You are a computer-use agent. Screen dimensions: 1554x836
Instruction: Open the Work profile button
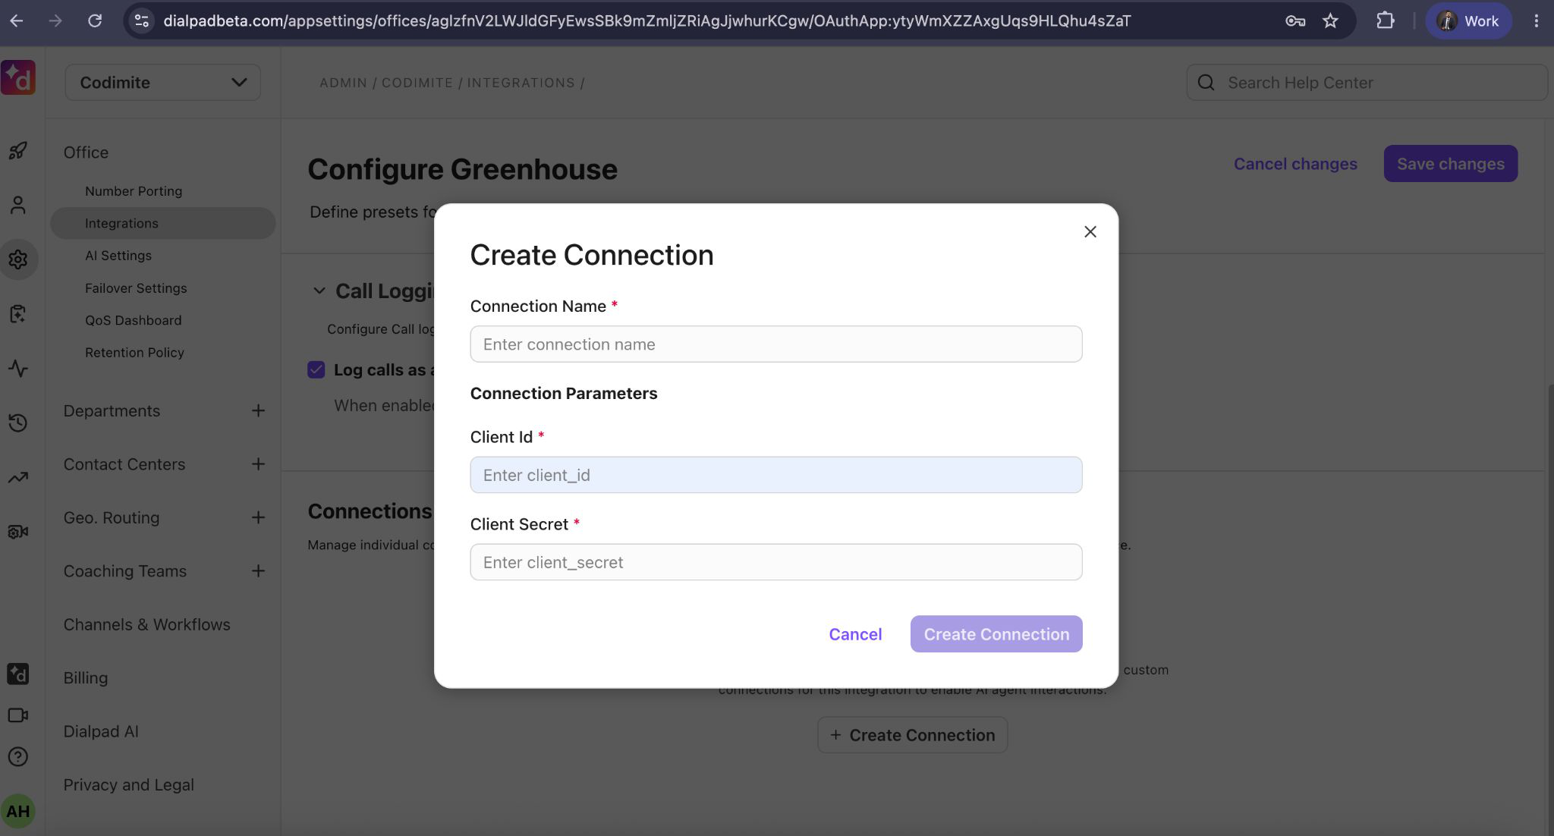click(x=1468, y=21)
